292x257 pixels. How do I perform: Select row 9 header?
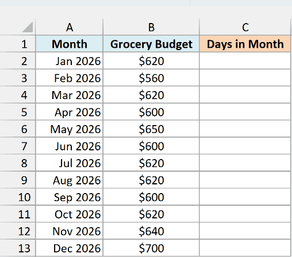pos(18,180)
